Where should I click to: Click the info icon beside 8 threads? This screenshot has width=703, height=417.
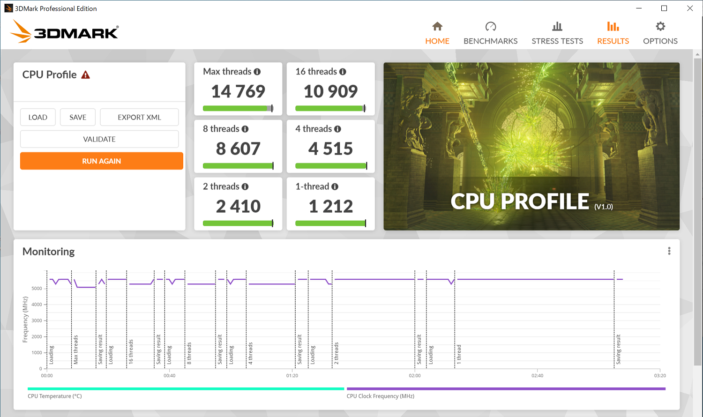(x=245, y=129)
